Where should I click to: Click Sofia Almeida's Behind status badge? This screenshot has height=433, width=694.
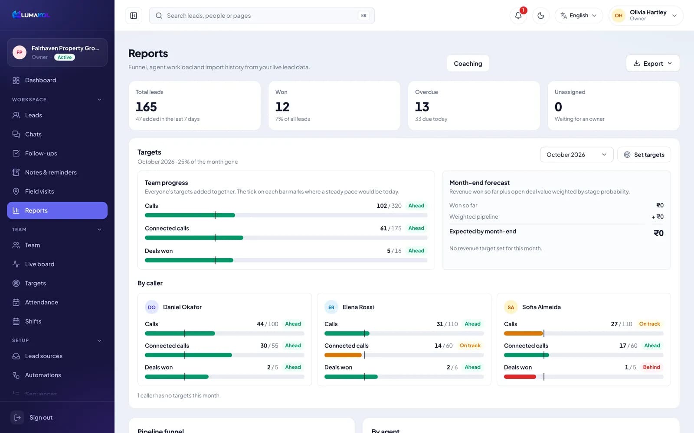coord(651,367)
